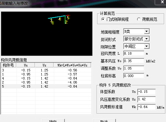The height and width of the screenshot is (122, 166).
Task: Click cyan beam member 4 in diagram
Action: coord(57,17)
